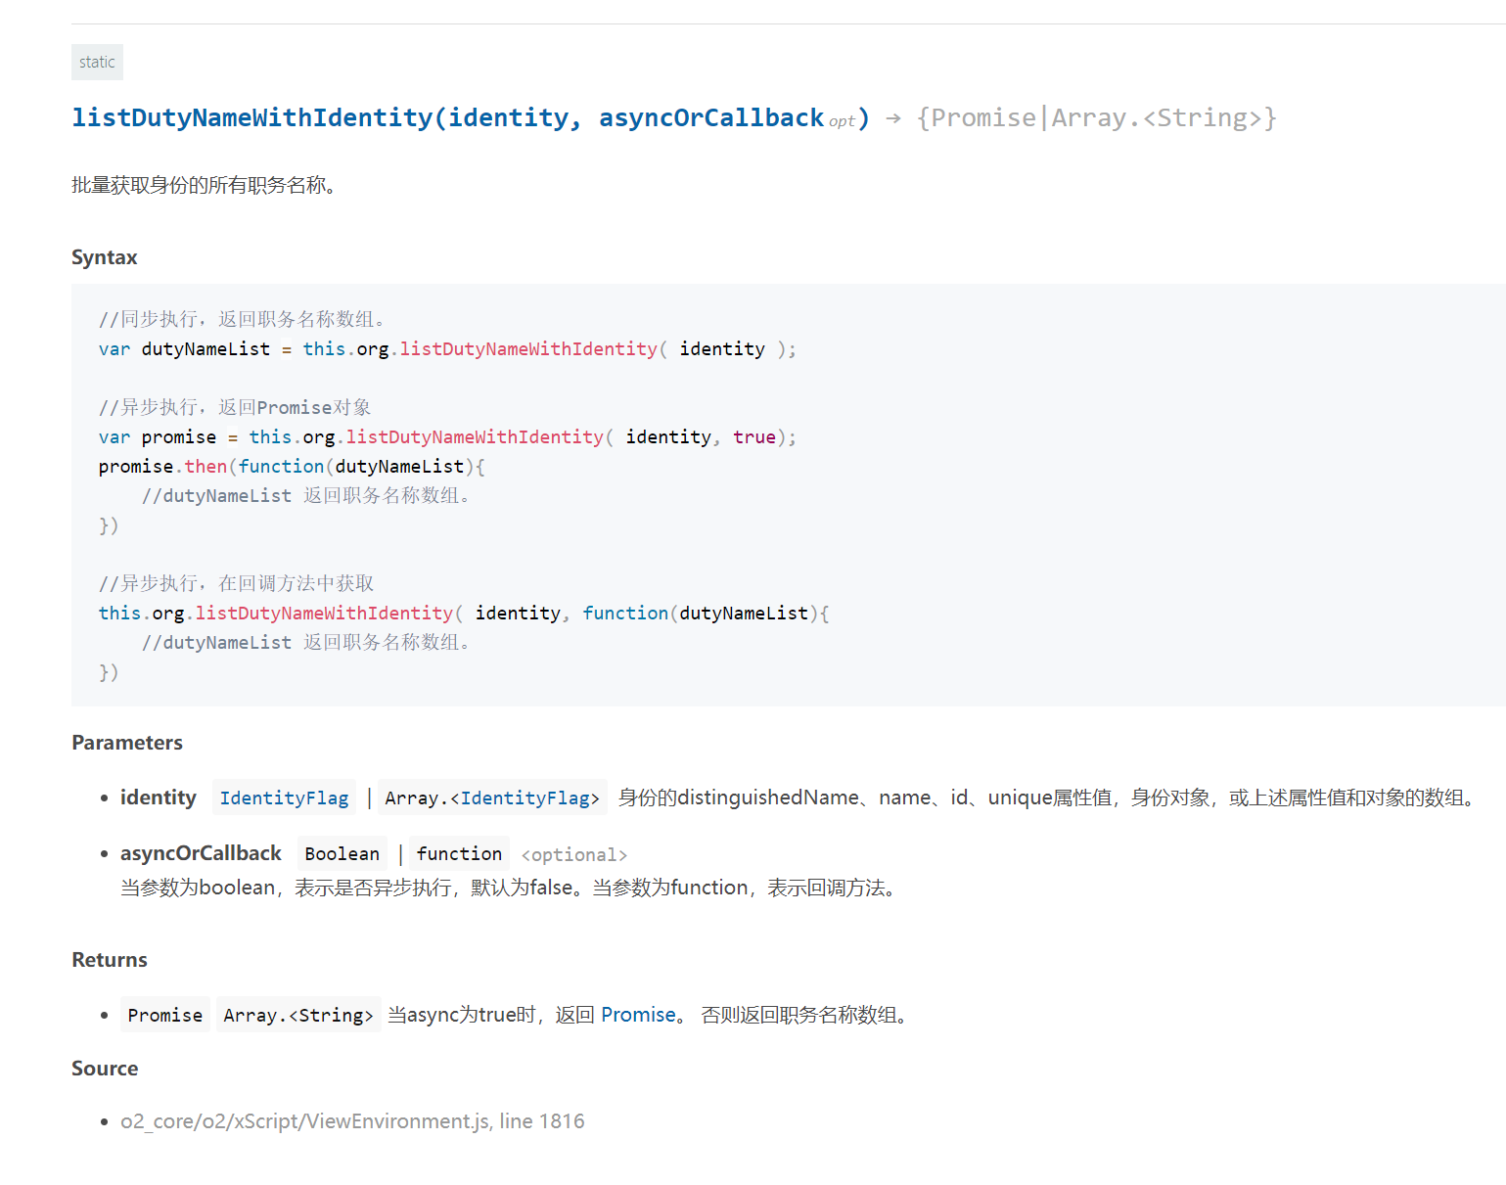This screenshot has height=1185, width=1506.
Task: Open the IdentityFlag type link
Action: (x=284, y=798)
